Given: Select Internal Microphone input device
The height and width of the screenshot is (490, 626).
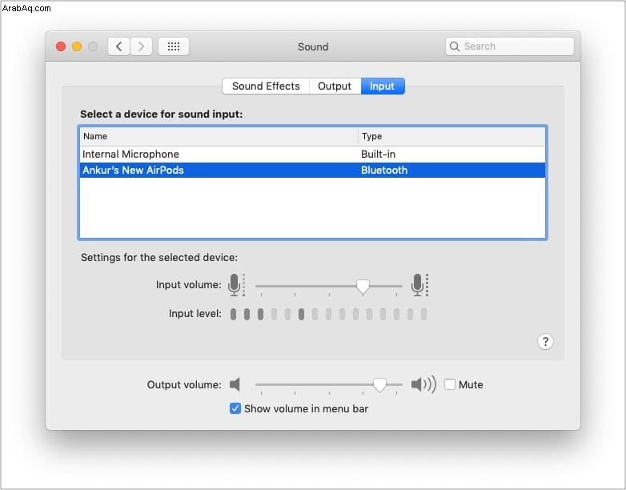Looking at the screenshot, I should click(313, 155).
